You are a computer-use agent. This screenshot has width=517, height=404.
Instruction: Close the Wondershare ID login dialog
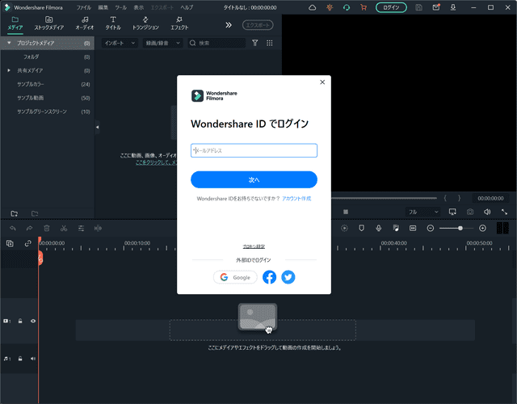322,82
